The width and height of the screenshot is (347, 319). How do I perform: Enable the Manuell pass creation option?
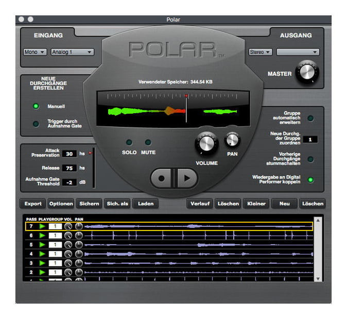tap(36, 106)
